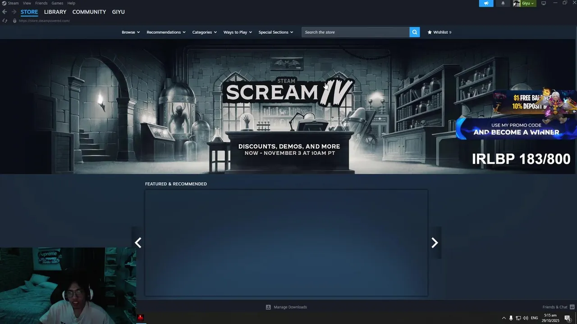Image resolution: width=577 pixels, height=324 pixels.
Task: Go forward with the right navigation arrow
Action: tap(14, 12)
